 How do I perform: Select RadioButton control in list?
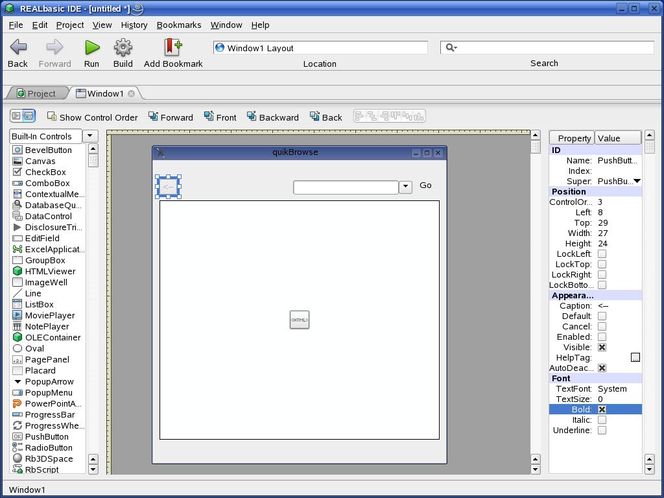[x=47, y=447]
